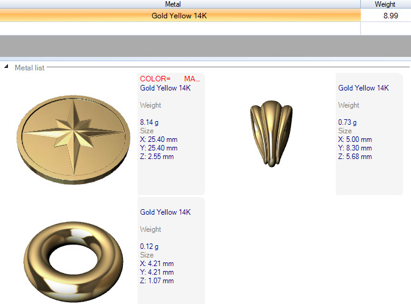
Task: Click the Metal list section title
Action: click(x=29, y=68)
